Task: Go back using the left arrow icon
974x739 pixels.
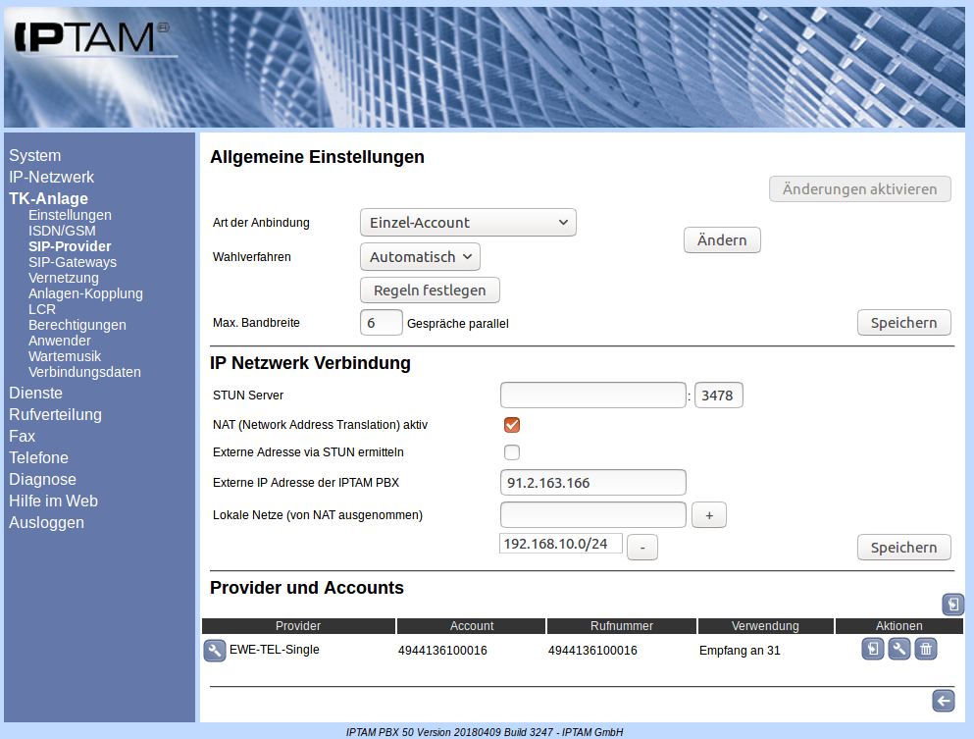Action: [x=943, y=700]
